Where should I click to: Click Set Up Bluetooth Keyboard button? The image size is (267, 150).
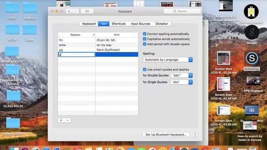click(x=166, y=135)
